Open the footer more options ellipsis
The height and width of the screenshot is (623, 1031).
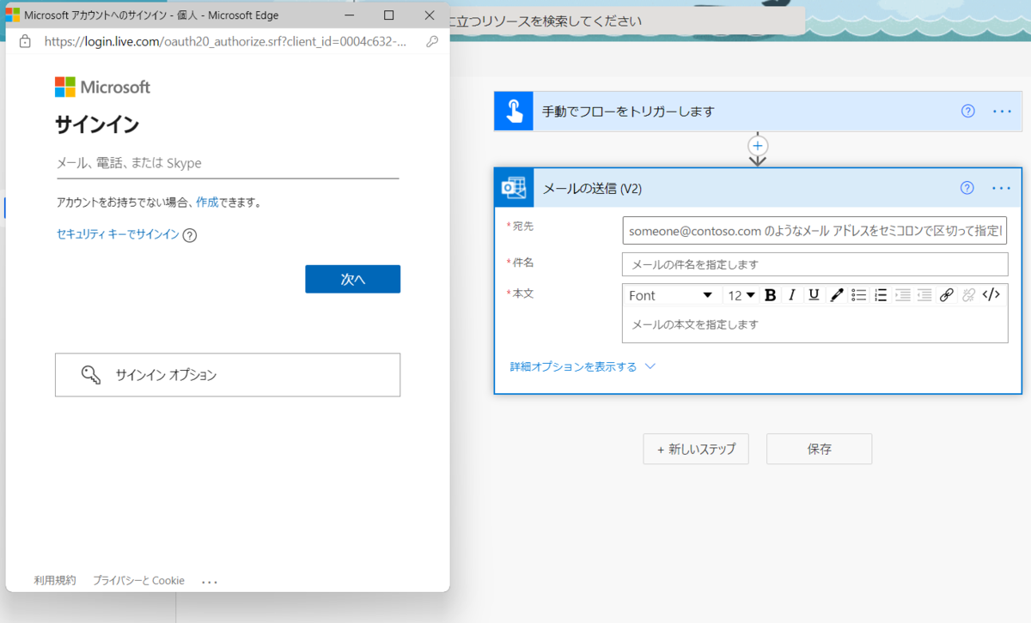[210, 582]
